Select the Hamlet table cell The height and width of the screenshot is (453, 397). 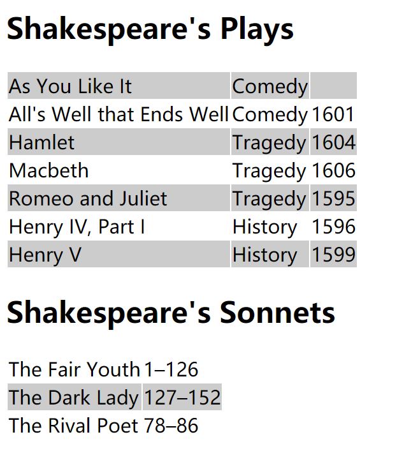119,142
